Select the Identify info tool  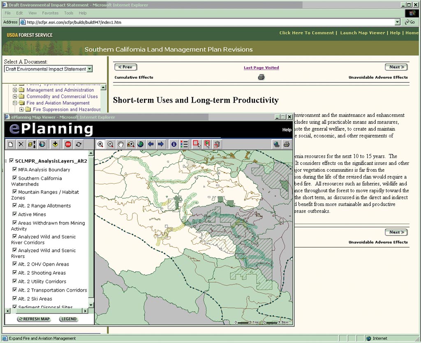tap(174, 145)
